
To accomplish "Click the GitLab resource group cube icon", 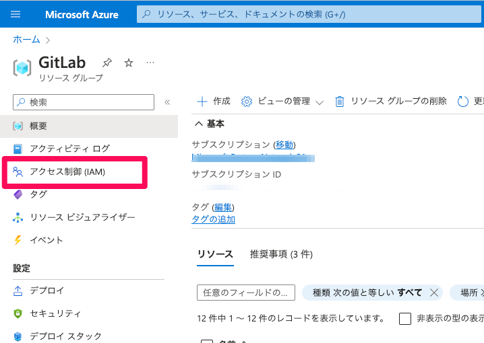I will click(x=22, y=68).
